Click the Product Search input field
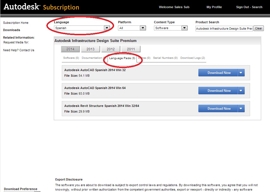The image size is (270, 192). coord(224,29)
